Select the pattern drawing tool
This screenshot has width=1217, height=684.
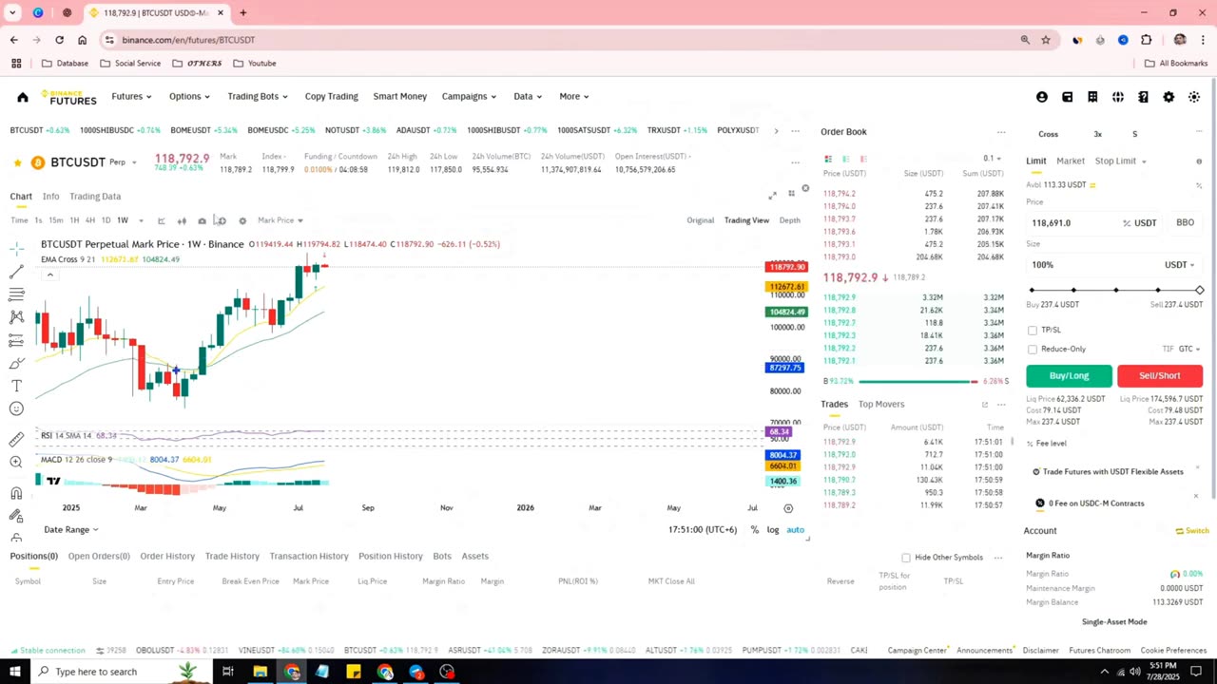(x=16, y=317)
